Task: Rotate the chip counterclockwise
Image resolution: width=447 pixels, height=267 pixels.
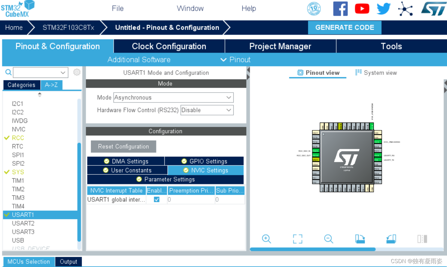Action: click(391, 239)
